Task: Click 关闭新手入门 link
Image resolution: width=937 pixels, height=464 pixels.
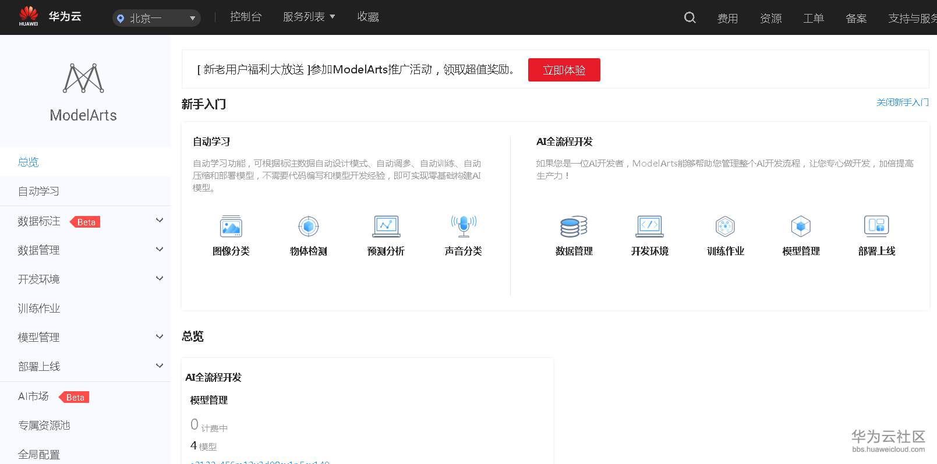Action: 903,102
